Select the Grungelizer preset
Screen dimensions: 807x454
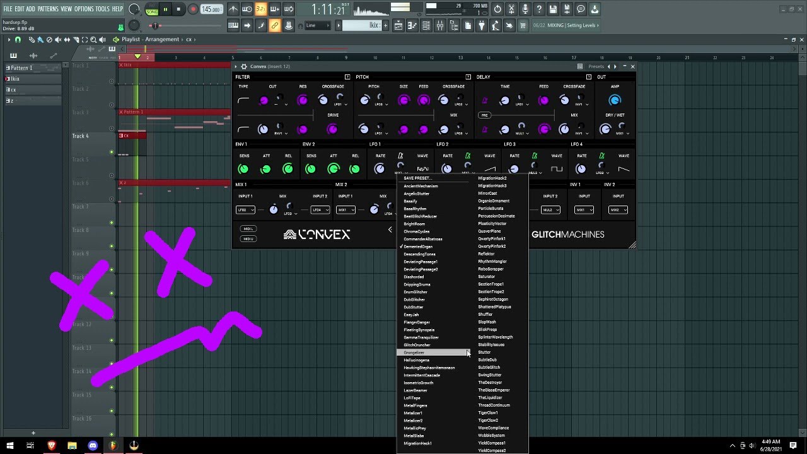point(433,352)
